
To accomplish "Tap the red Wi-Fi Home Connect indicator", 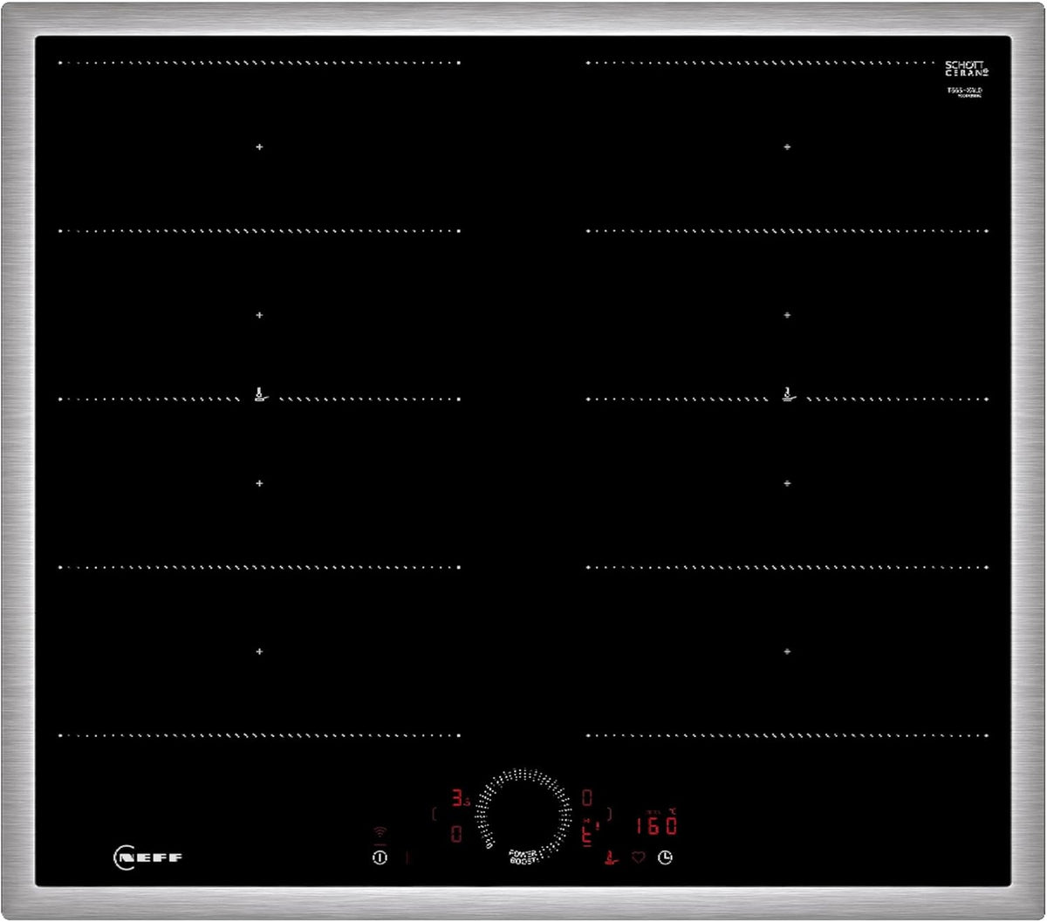I will pyautogui.click(x=380, y=832).
